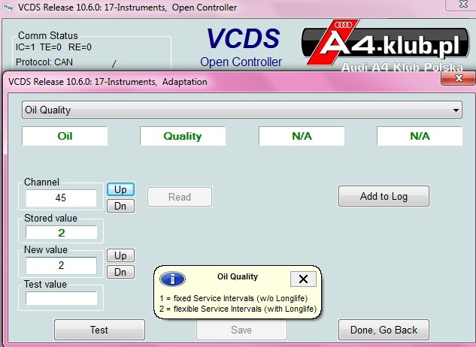Click the blue info icon in balloon
Image resolution: width=476 pixels, height=347 pixels.
tap(172, 279)
